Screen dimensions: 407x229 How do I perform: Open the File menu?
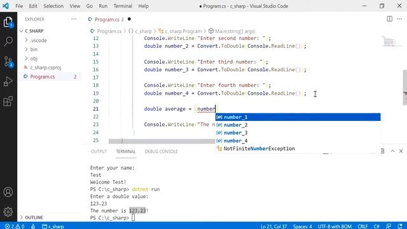(x=19, y=6)
